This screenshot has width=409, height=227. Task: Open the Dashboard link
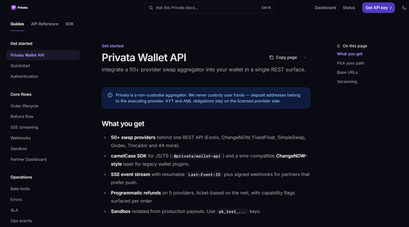click(x=325, y=8)
